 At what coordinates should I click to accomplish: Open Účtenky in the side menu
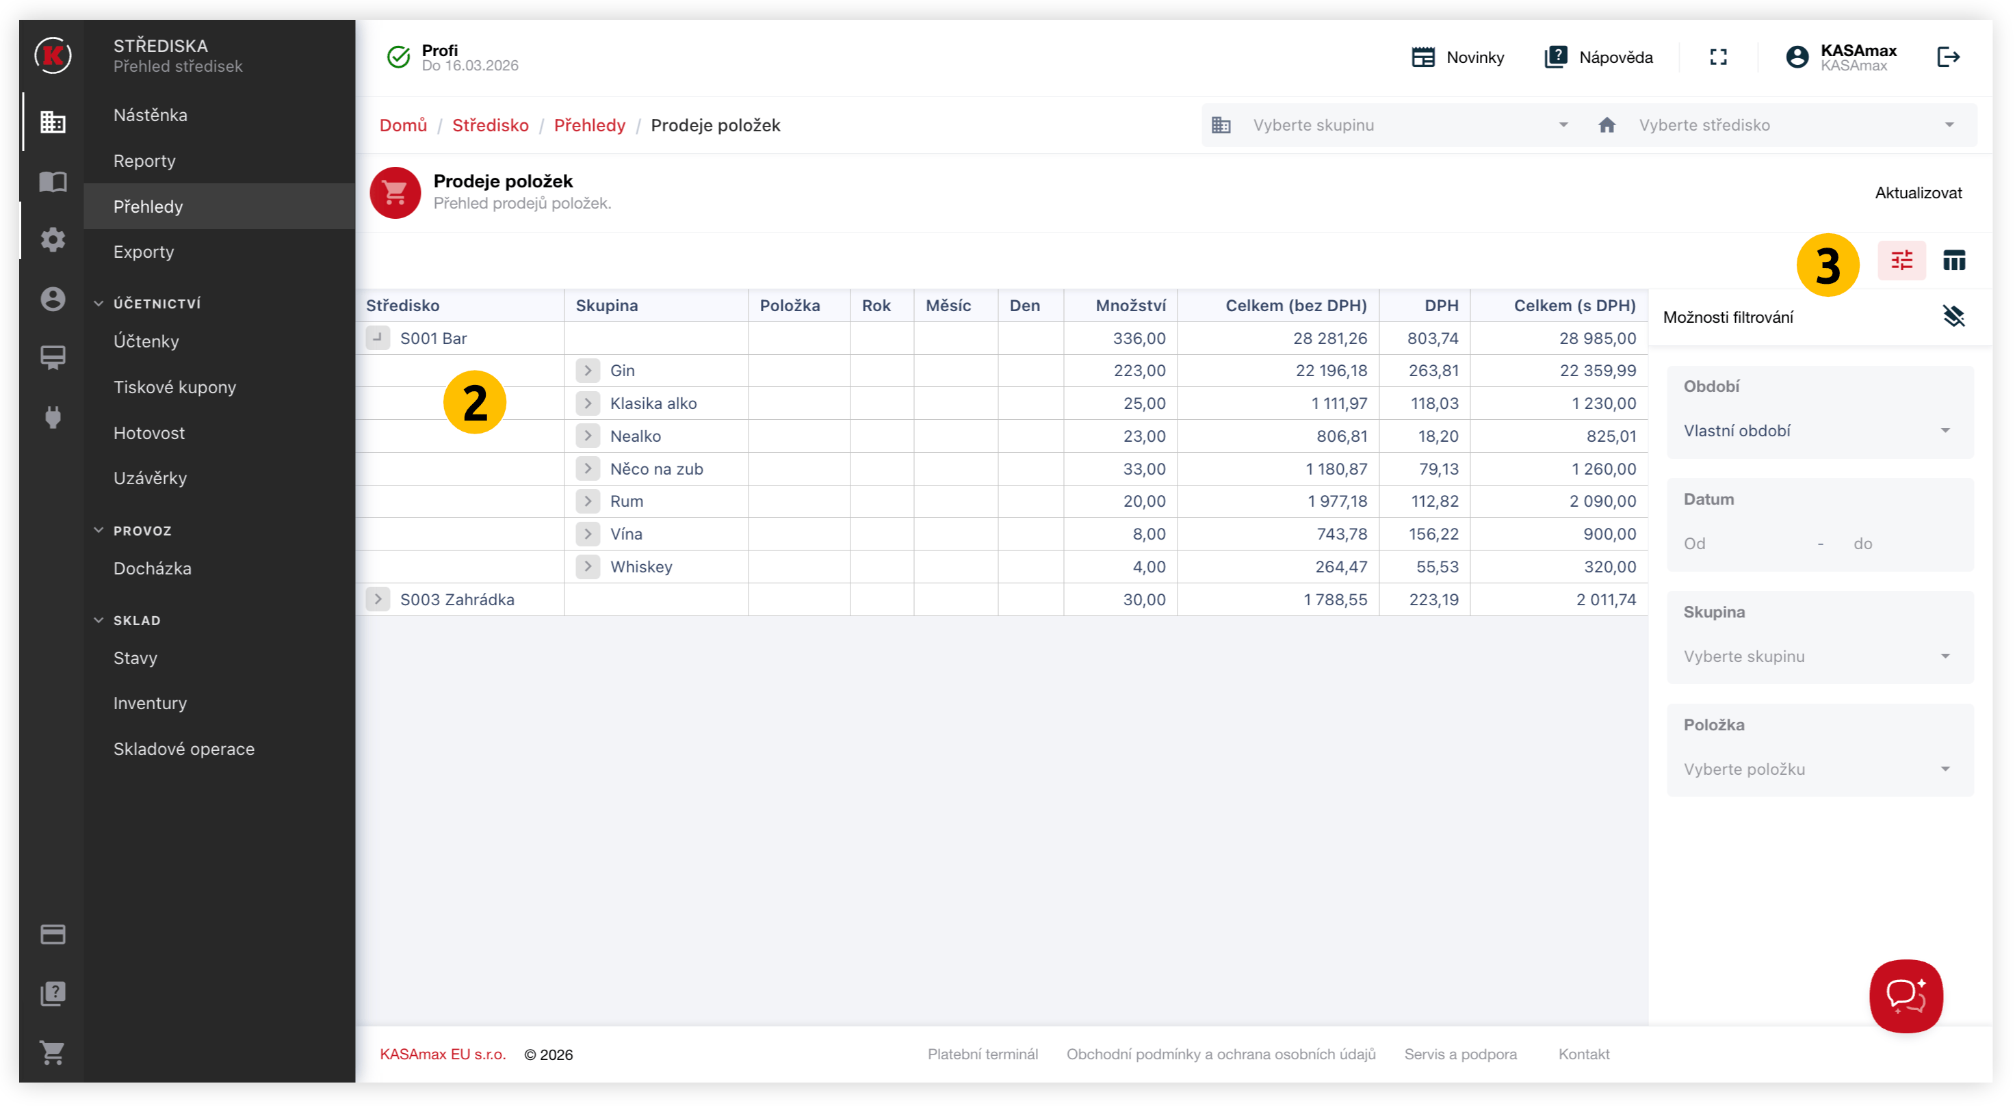pyautogui.click(x=146, y=342)
